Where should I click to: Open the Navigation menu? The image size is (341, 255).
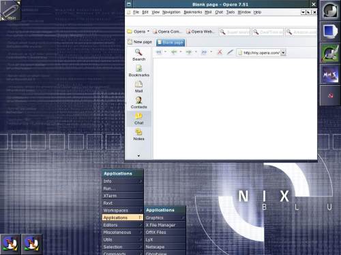[171, 12]
